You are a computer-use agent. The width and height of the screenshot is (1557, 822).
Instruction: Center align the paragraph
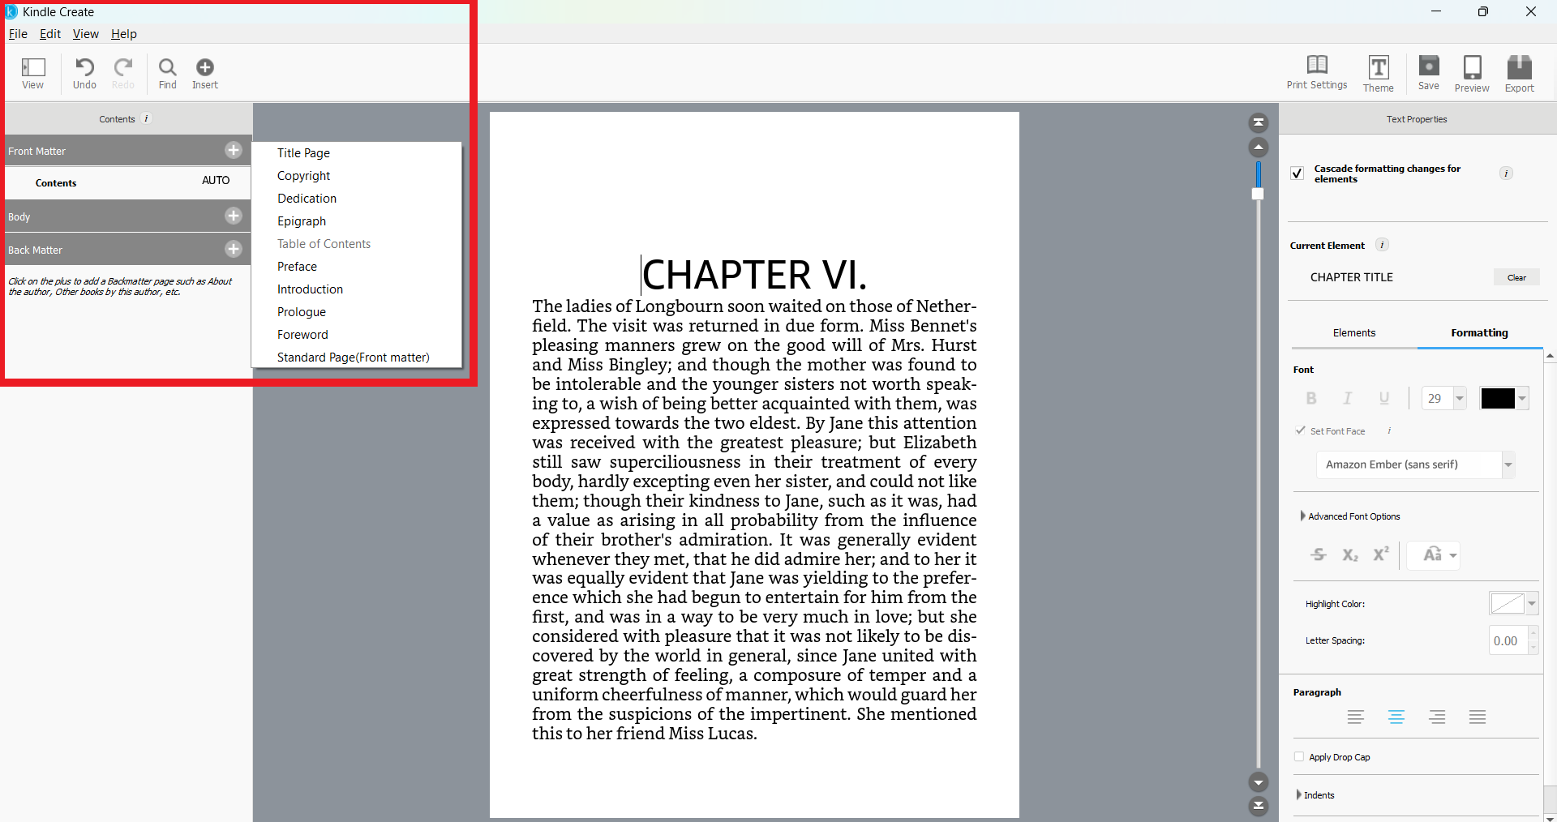tap(1396, 717)
